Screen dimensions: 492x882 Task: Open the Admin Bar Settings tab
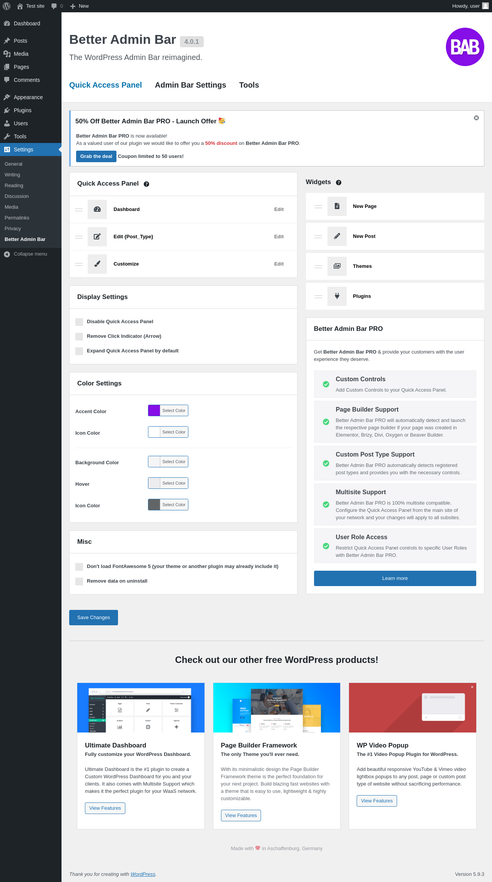click(190, 85)
